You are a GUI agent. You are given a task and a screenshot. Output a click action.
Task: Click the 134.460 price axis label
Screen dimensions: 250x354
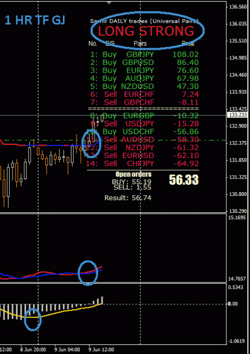click(238, 75)
